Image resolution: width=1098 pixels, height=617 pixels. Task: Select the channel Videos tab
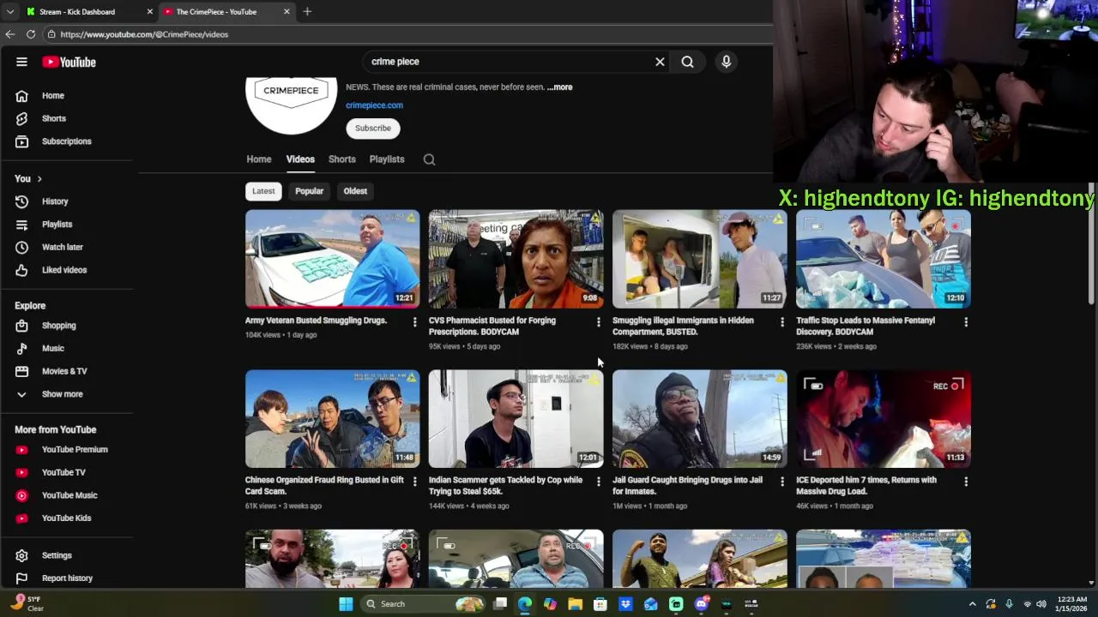pos(300,159)
